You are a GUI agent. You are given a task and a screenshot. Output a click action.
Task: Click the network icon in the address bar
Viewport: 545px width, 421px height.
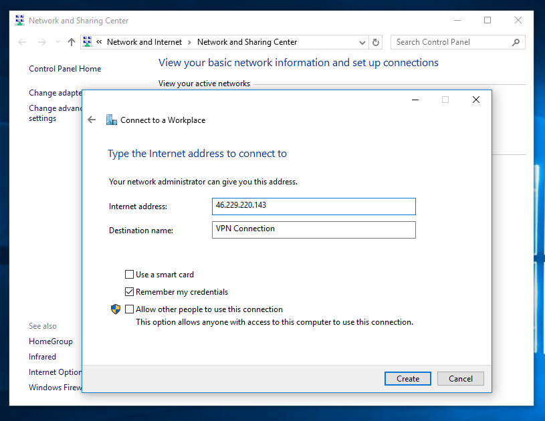(x=88, y=42)
